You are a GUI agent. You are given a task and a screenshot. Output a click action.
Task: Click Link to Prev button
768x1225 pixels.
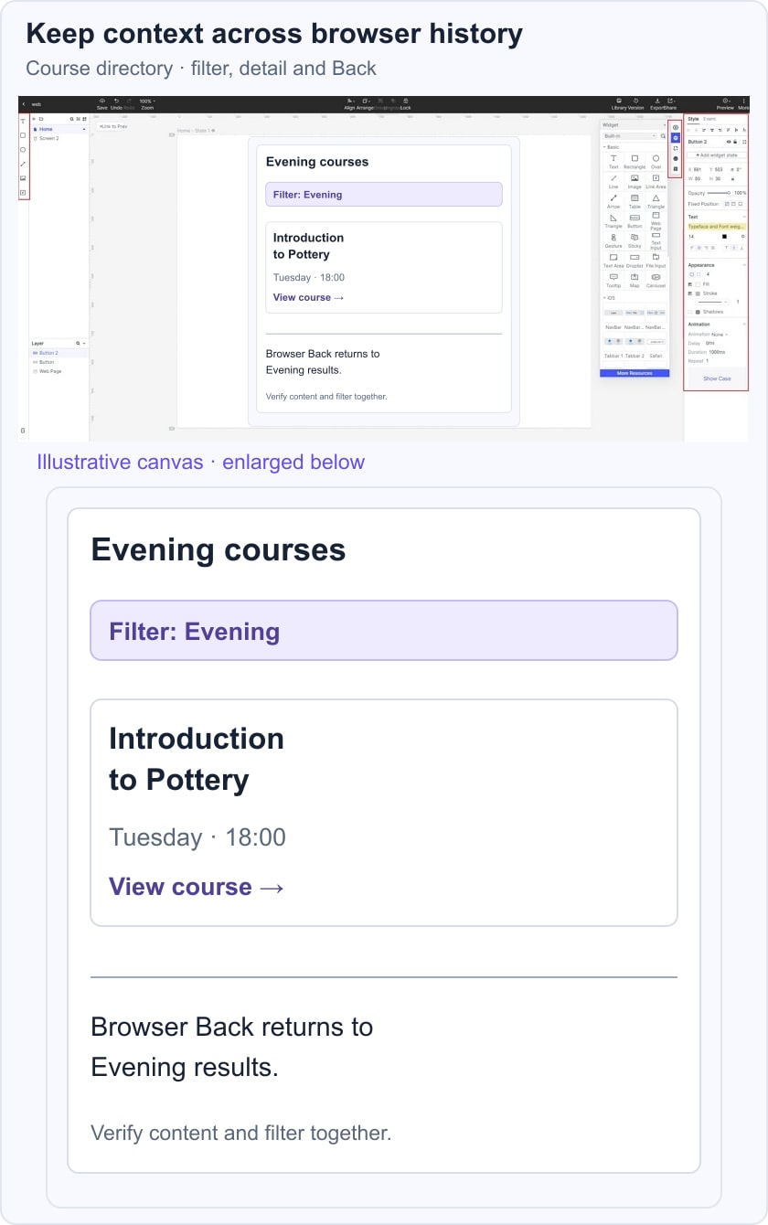click(113, 126)
